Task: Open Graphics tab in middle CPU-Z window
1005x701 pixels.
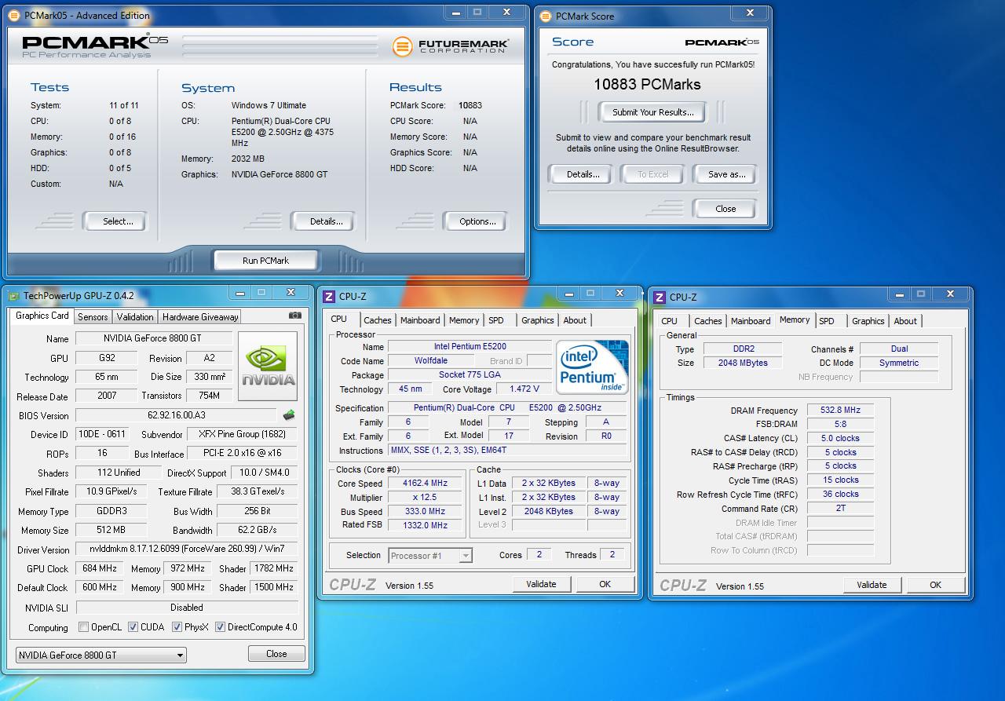Action: (x=538, y=320)
